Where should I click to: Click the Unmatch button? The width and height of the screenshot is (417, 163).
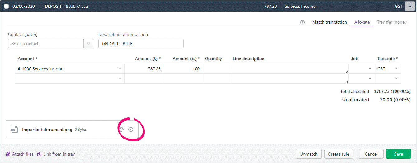[x=309, y=154]
